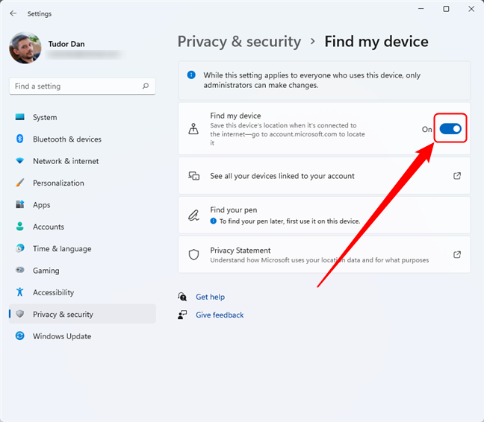Select Accessibility in the sidebar
Viewport: 484px width, 422px height.
click(82, 292)
